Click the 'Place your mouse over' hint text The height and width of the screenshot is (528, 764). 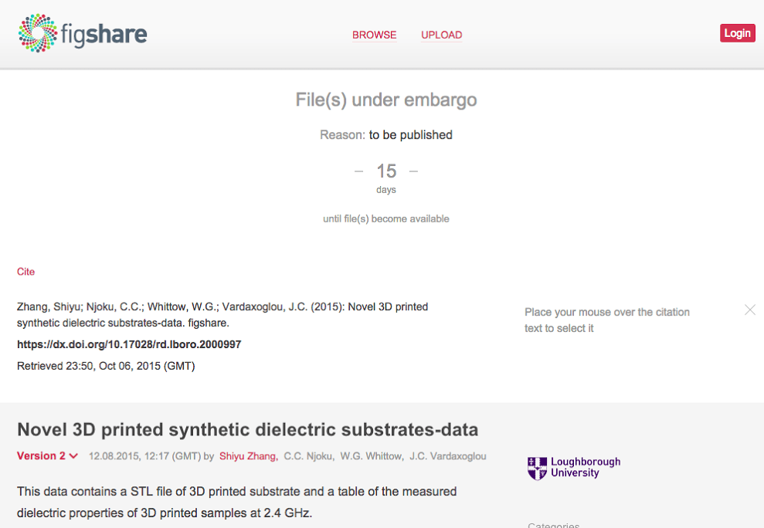pyautogui.click(x=607, y=320)
